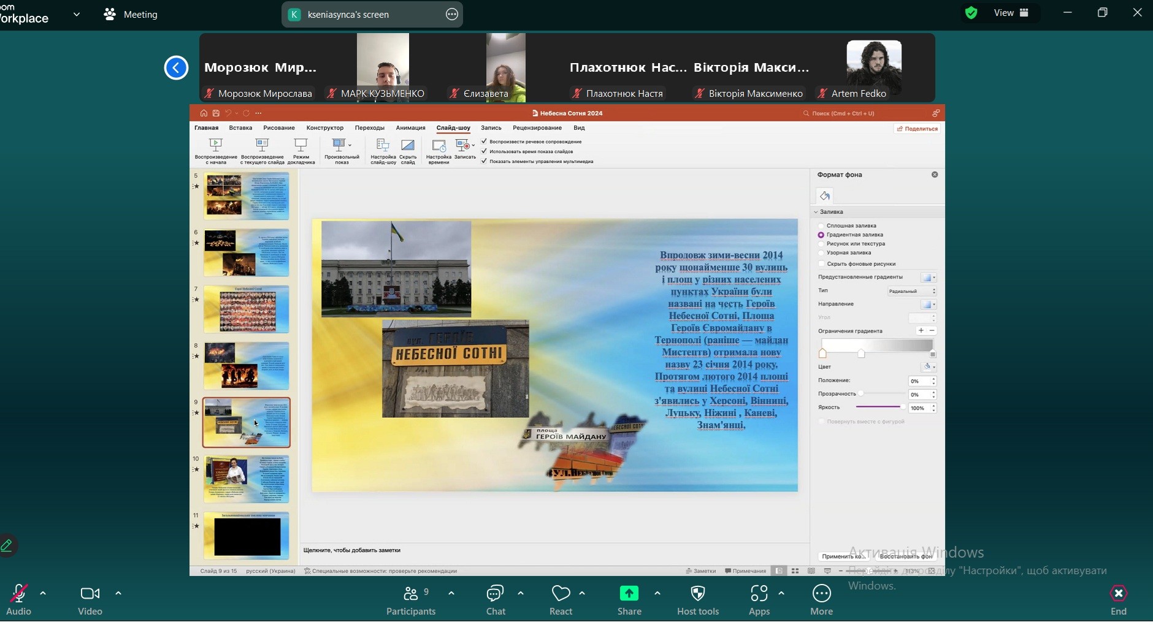Select slide 7 thumbnail
The image size is (1153, 625).
[x=246, y=309]
